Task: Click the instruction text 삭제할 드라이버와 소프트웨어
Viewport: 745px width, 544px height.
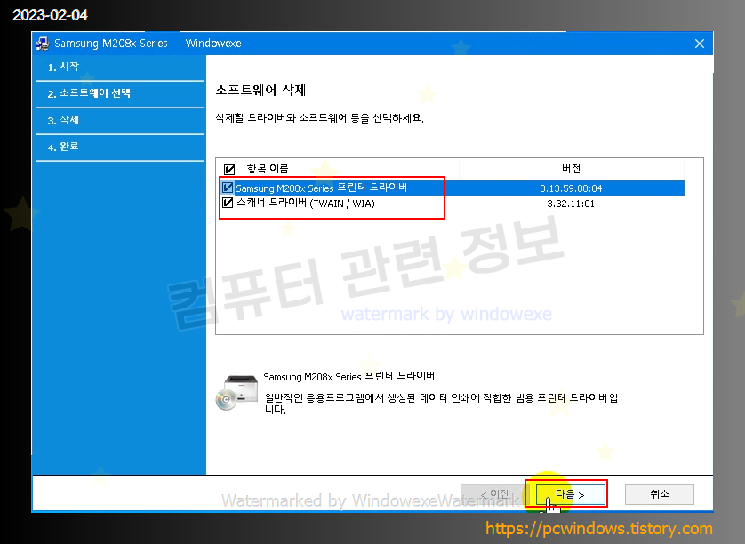Action: pyautogui.click(x=320, y=118)
